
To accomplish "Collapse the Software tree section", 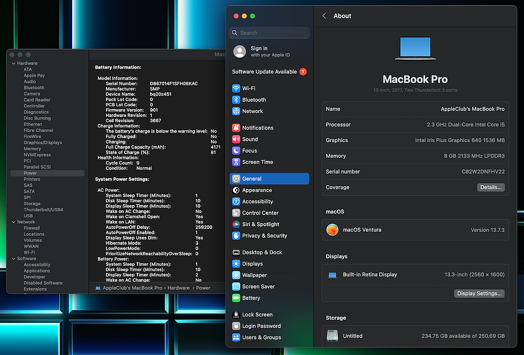I will tap(13, 258).
